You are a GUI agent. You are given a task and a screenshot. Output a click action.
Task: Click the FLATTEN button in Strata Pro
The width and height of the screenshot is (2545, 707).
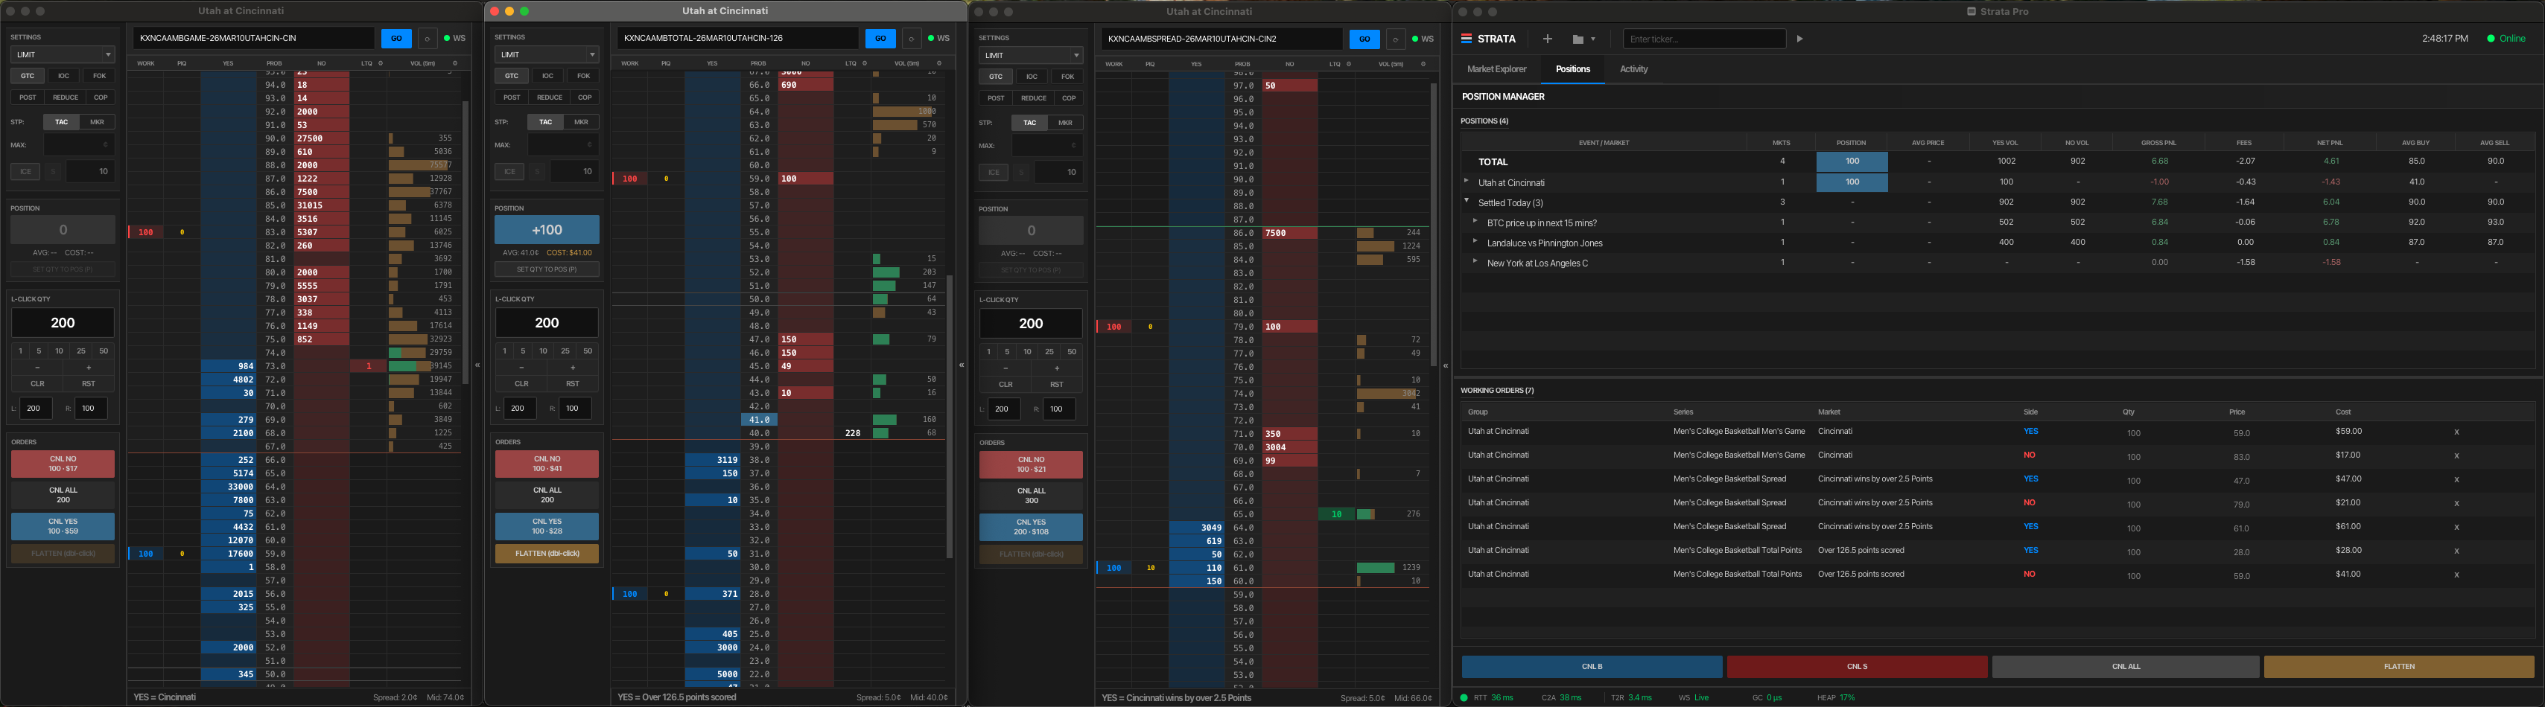point(2399,667)
